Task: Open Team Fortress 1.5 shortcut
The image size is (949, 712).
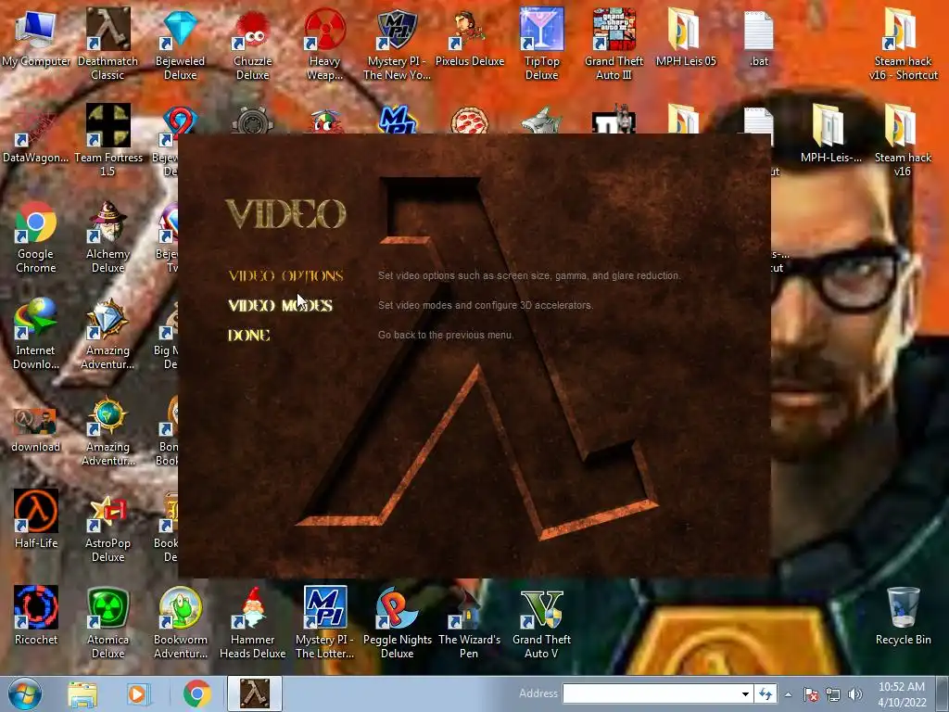Action: 108,141
